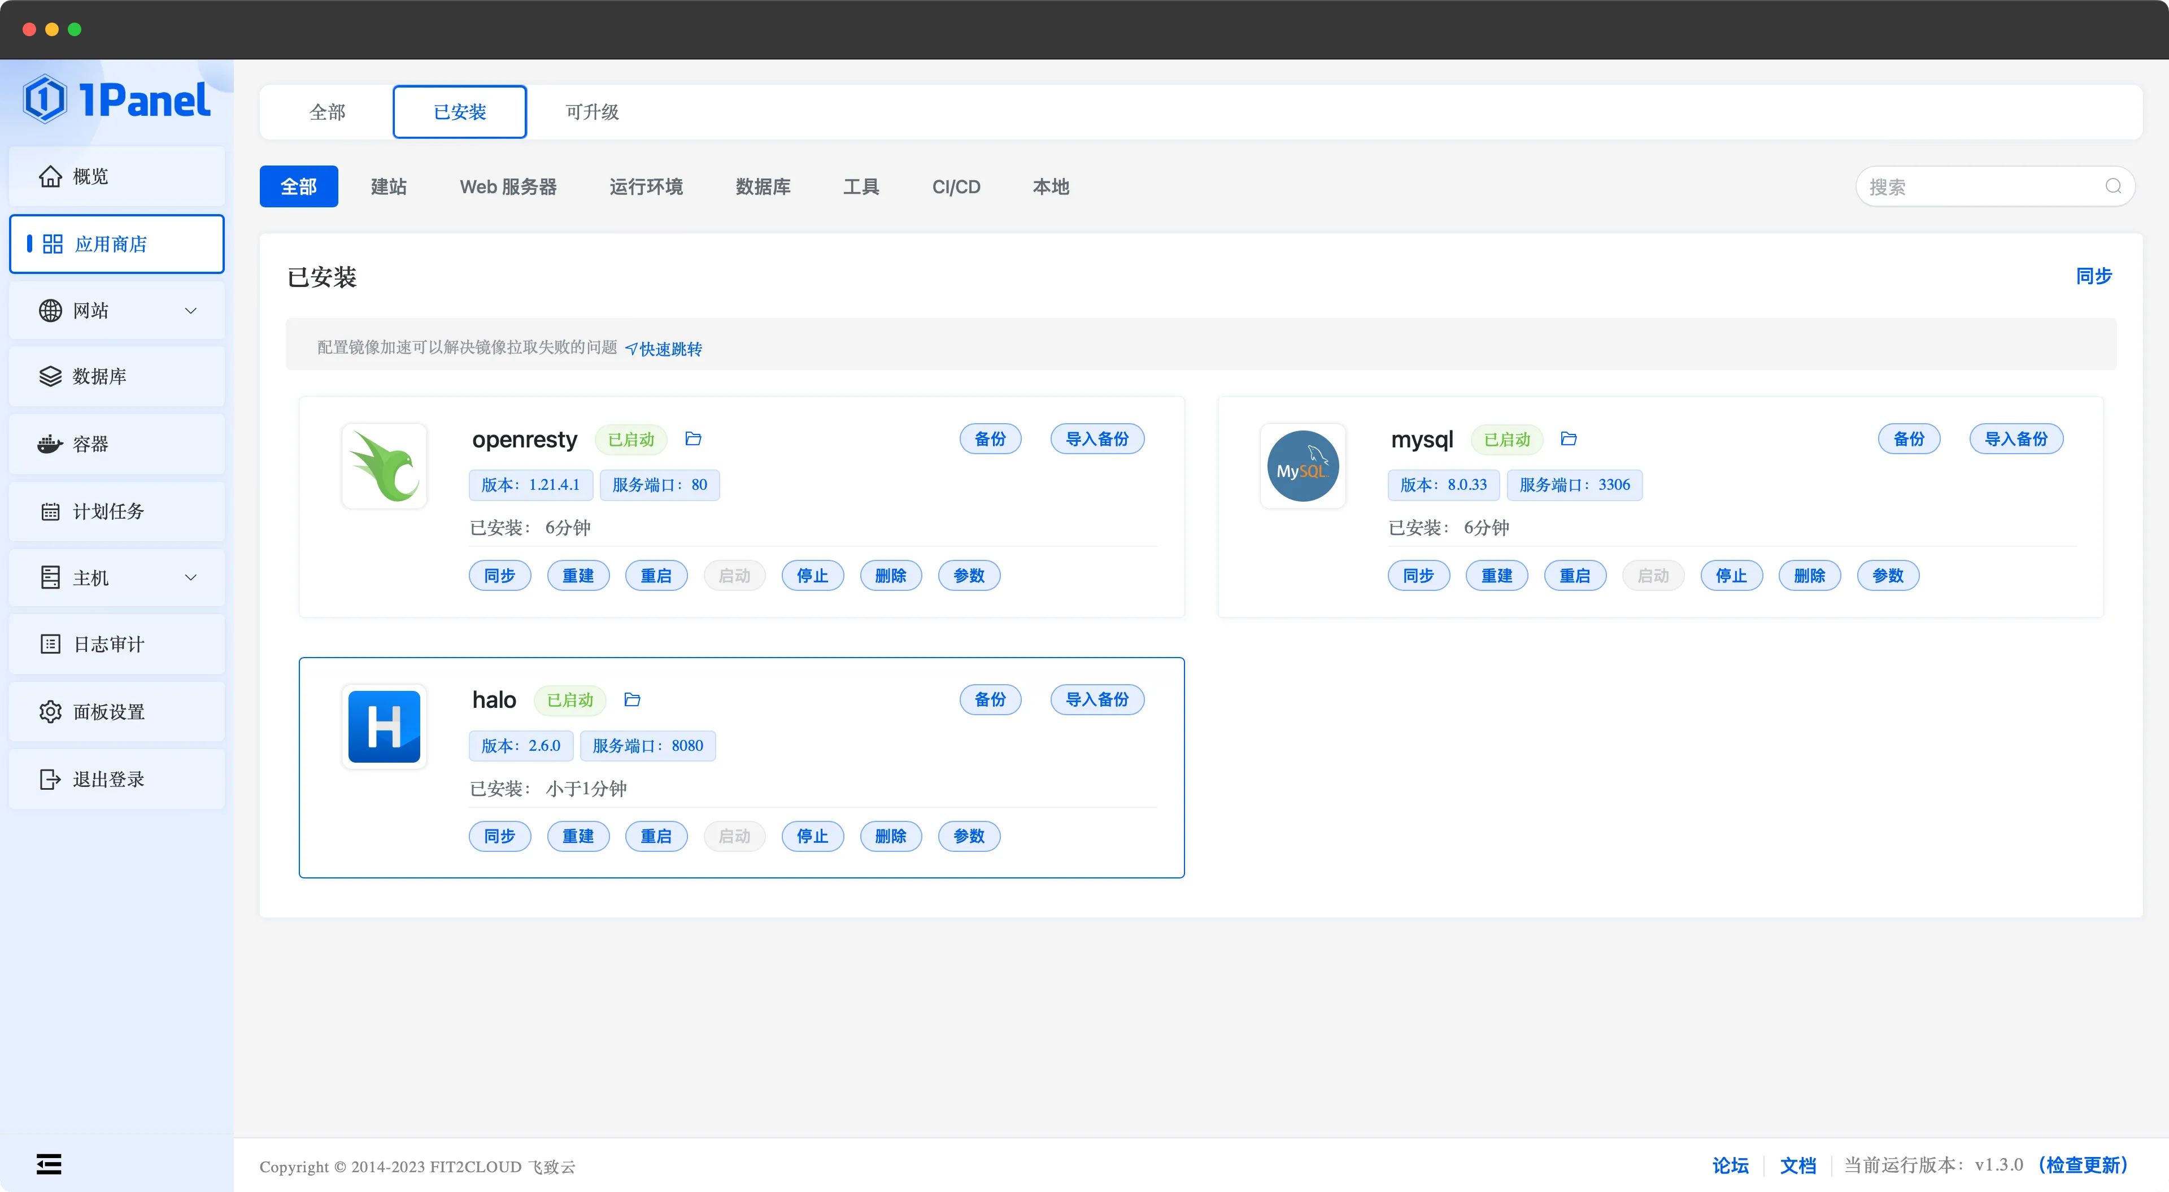Click 同步 button on mysql card

click(1419, 575)
